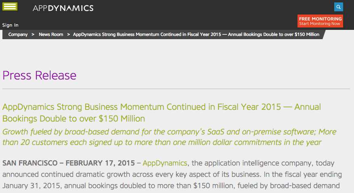Click the green article headline about Fiscal Year 2015
The image size is (354, 193).
[161, 113]
